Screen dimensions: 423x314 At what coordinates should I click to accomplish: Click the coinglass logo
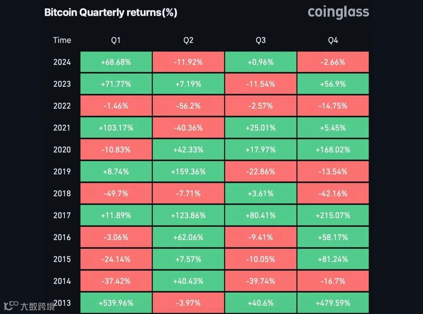tap(338, 12)
